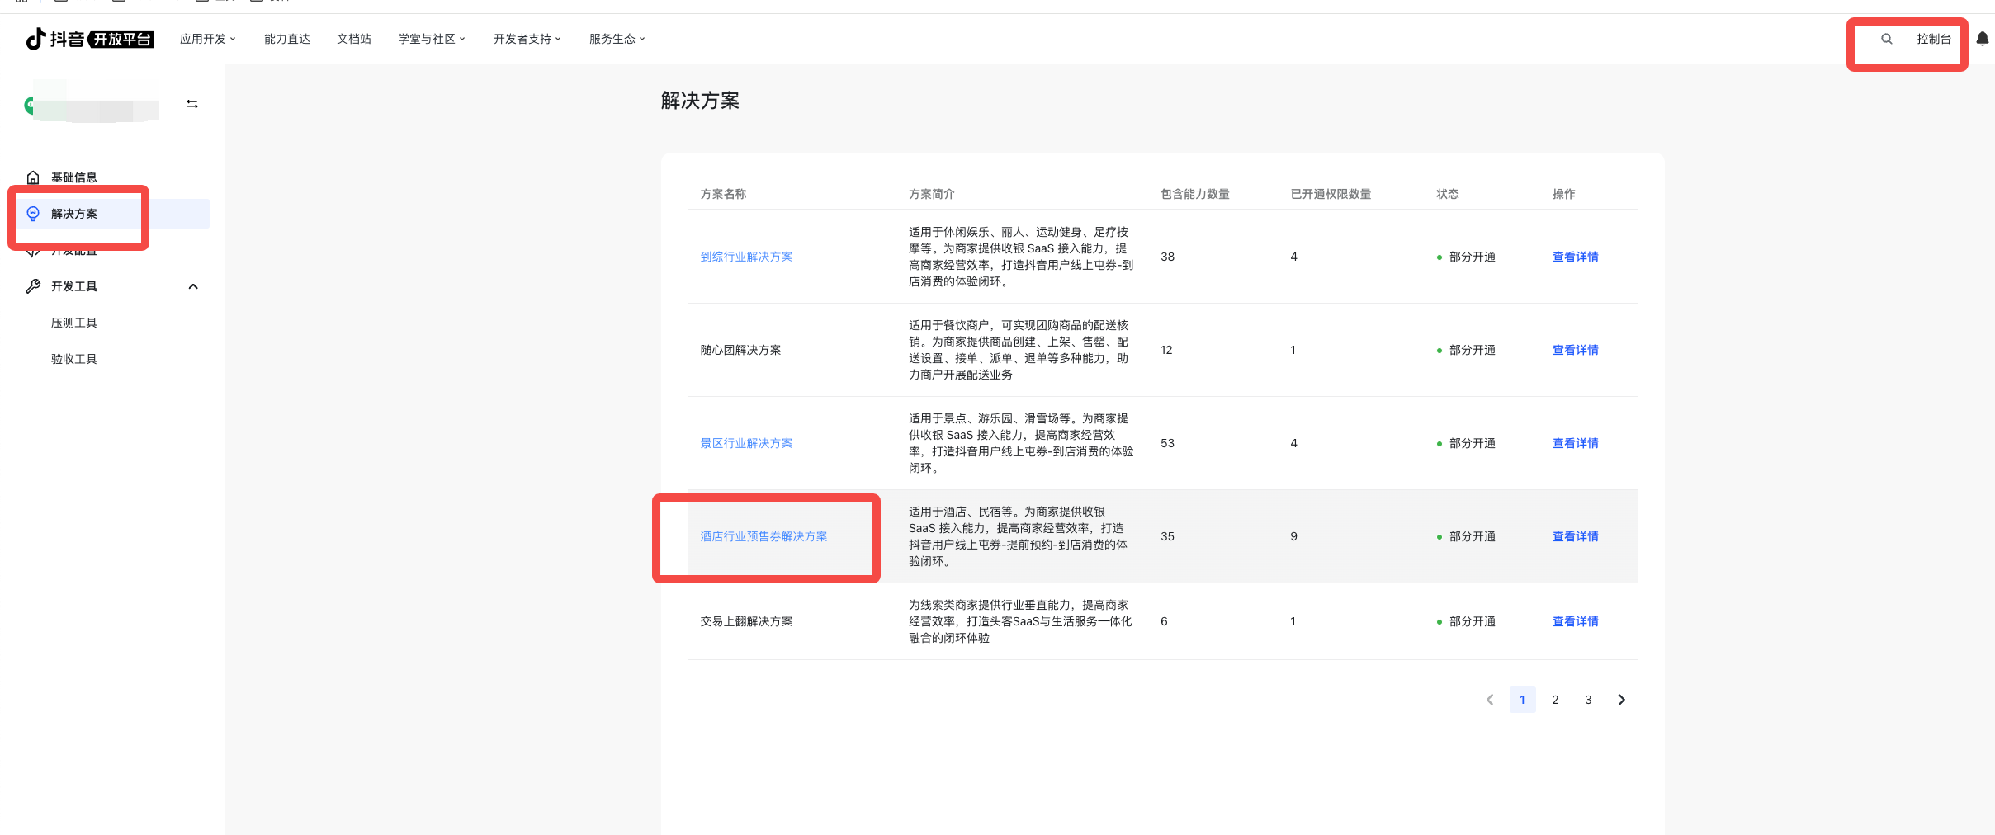Click the search magnifier icon
Image resolution: width=1995 pixels, height=835 pixels.
tap(1887, 39)
